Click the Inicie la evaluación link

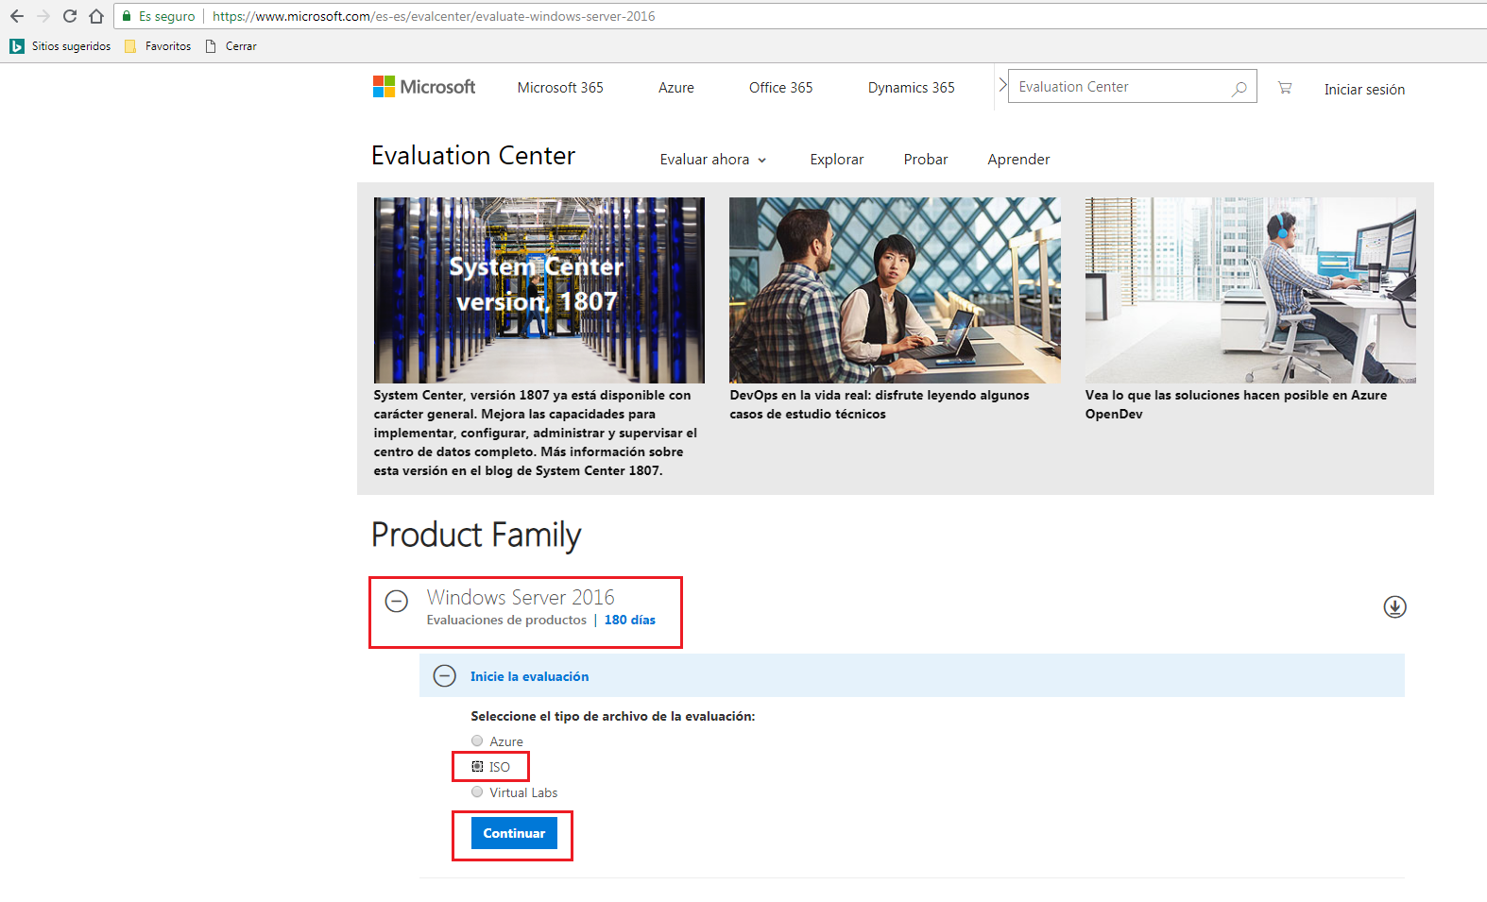529,676
